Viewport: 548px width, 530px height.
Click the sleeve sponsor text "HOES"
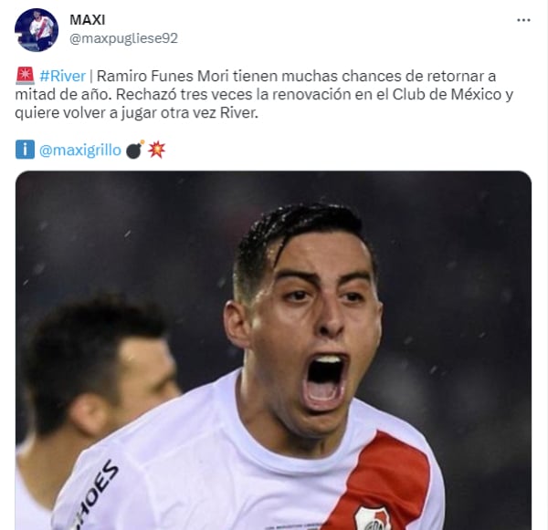(96, 493)
